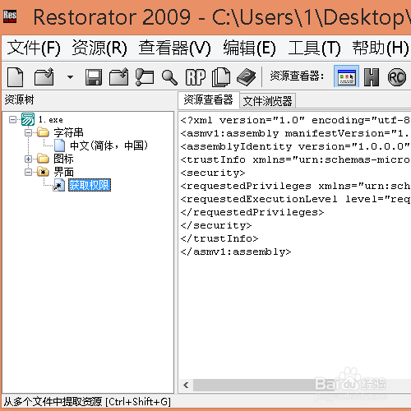Screen dimensions: 411x411
Task: Click the 1.exe file icon in the tree
Action: [x=28, y=119]
